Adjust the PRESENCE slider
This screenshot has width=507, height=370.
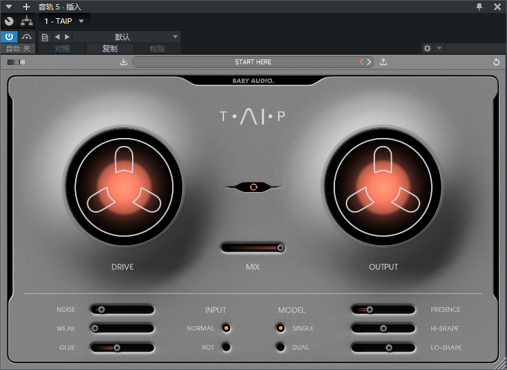(383, 310)
